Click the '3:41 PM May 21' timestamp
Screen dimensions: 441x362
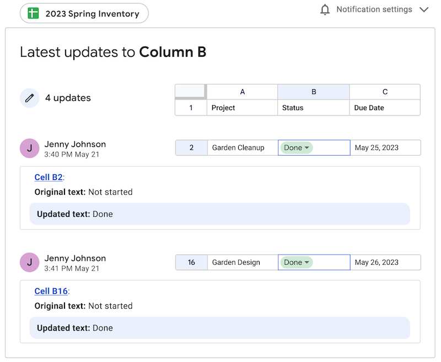pos(72,268)
